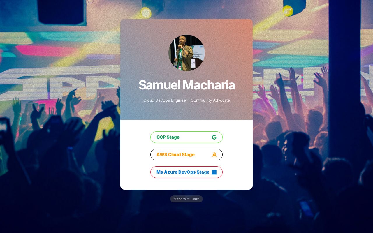The width and height of the screenshot is (373, 233).
Task: Select the Community Advocate text
Action: 210,100
